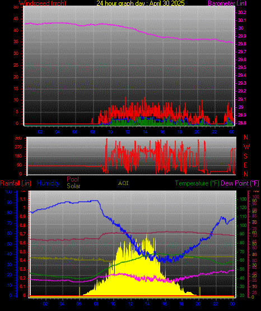Click the 'S' wind direction compass letter
Screen dimensions: 261x311
click(x=245, y=156)
